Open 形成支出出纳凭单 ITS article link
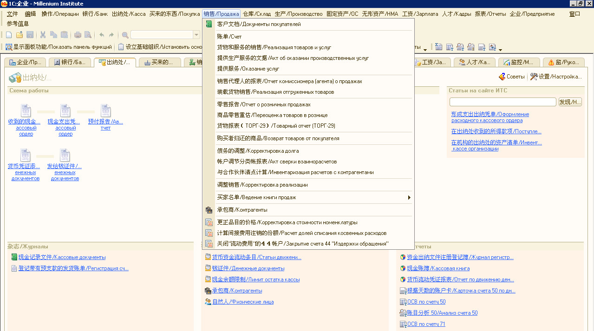 tap(490, 117)
